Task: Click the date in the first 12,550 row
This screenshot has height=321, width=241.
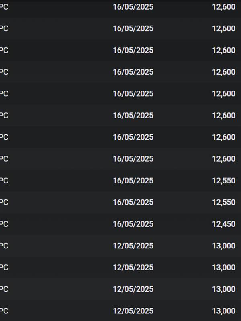Action: coord(133,181)
